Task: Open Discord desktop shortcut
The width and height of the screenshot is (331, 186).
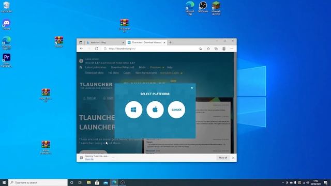Action: (7, 24)
